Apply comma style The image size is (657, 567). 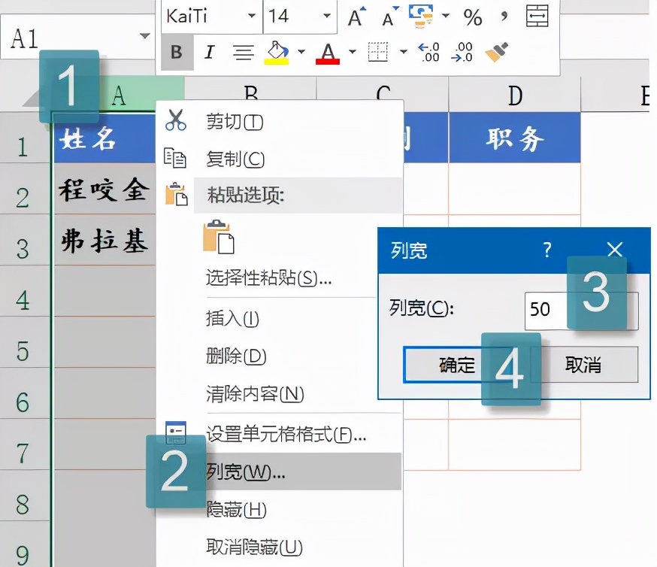(504, 17)
